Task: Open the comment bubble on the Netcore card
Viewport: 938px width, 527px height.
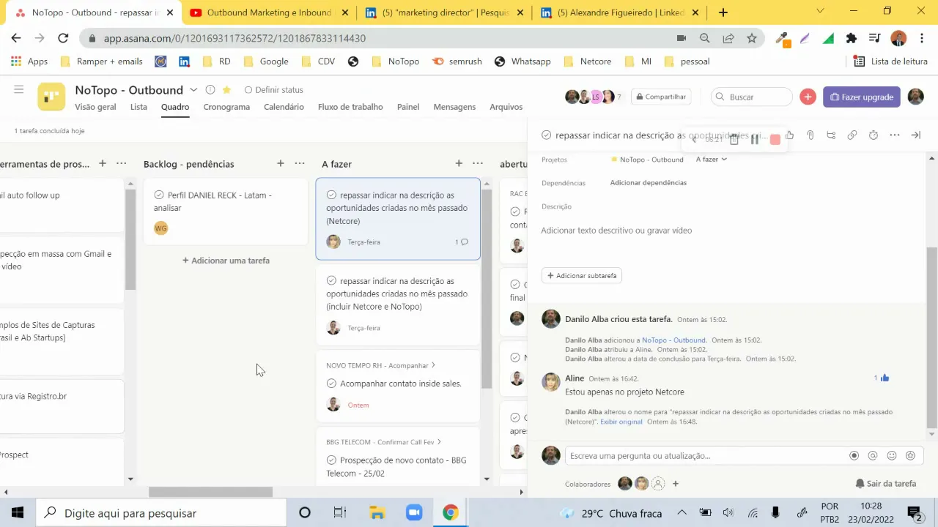Action: pyautogui.click(x=464, y=242)
